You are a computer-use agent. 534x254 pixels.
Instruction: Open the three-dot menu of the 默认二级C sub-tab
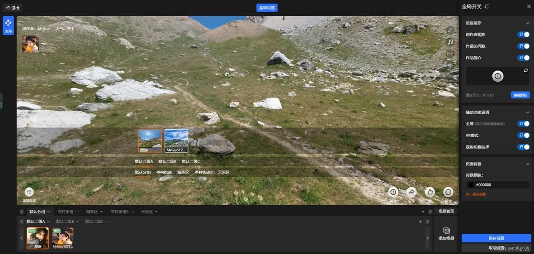point(107,221)
